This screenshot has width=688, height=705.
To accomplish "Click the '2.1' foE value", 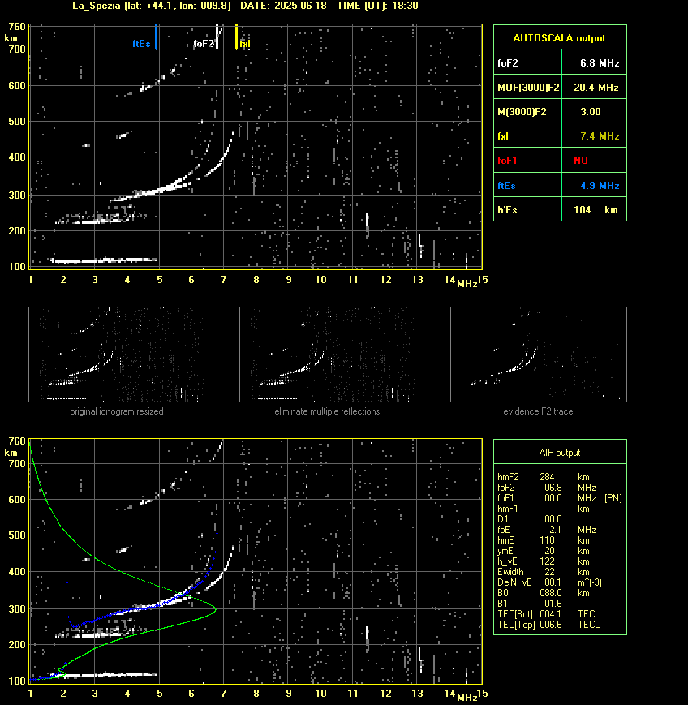I will pyautogui.click(x=555, y=530).
